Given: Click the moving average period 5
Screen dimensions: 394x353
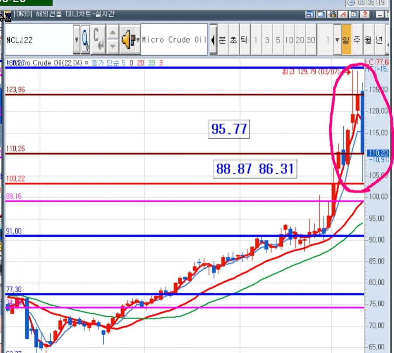Looking at the screenshot, I should coord(123,63).
